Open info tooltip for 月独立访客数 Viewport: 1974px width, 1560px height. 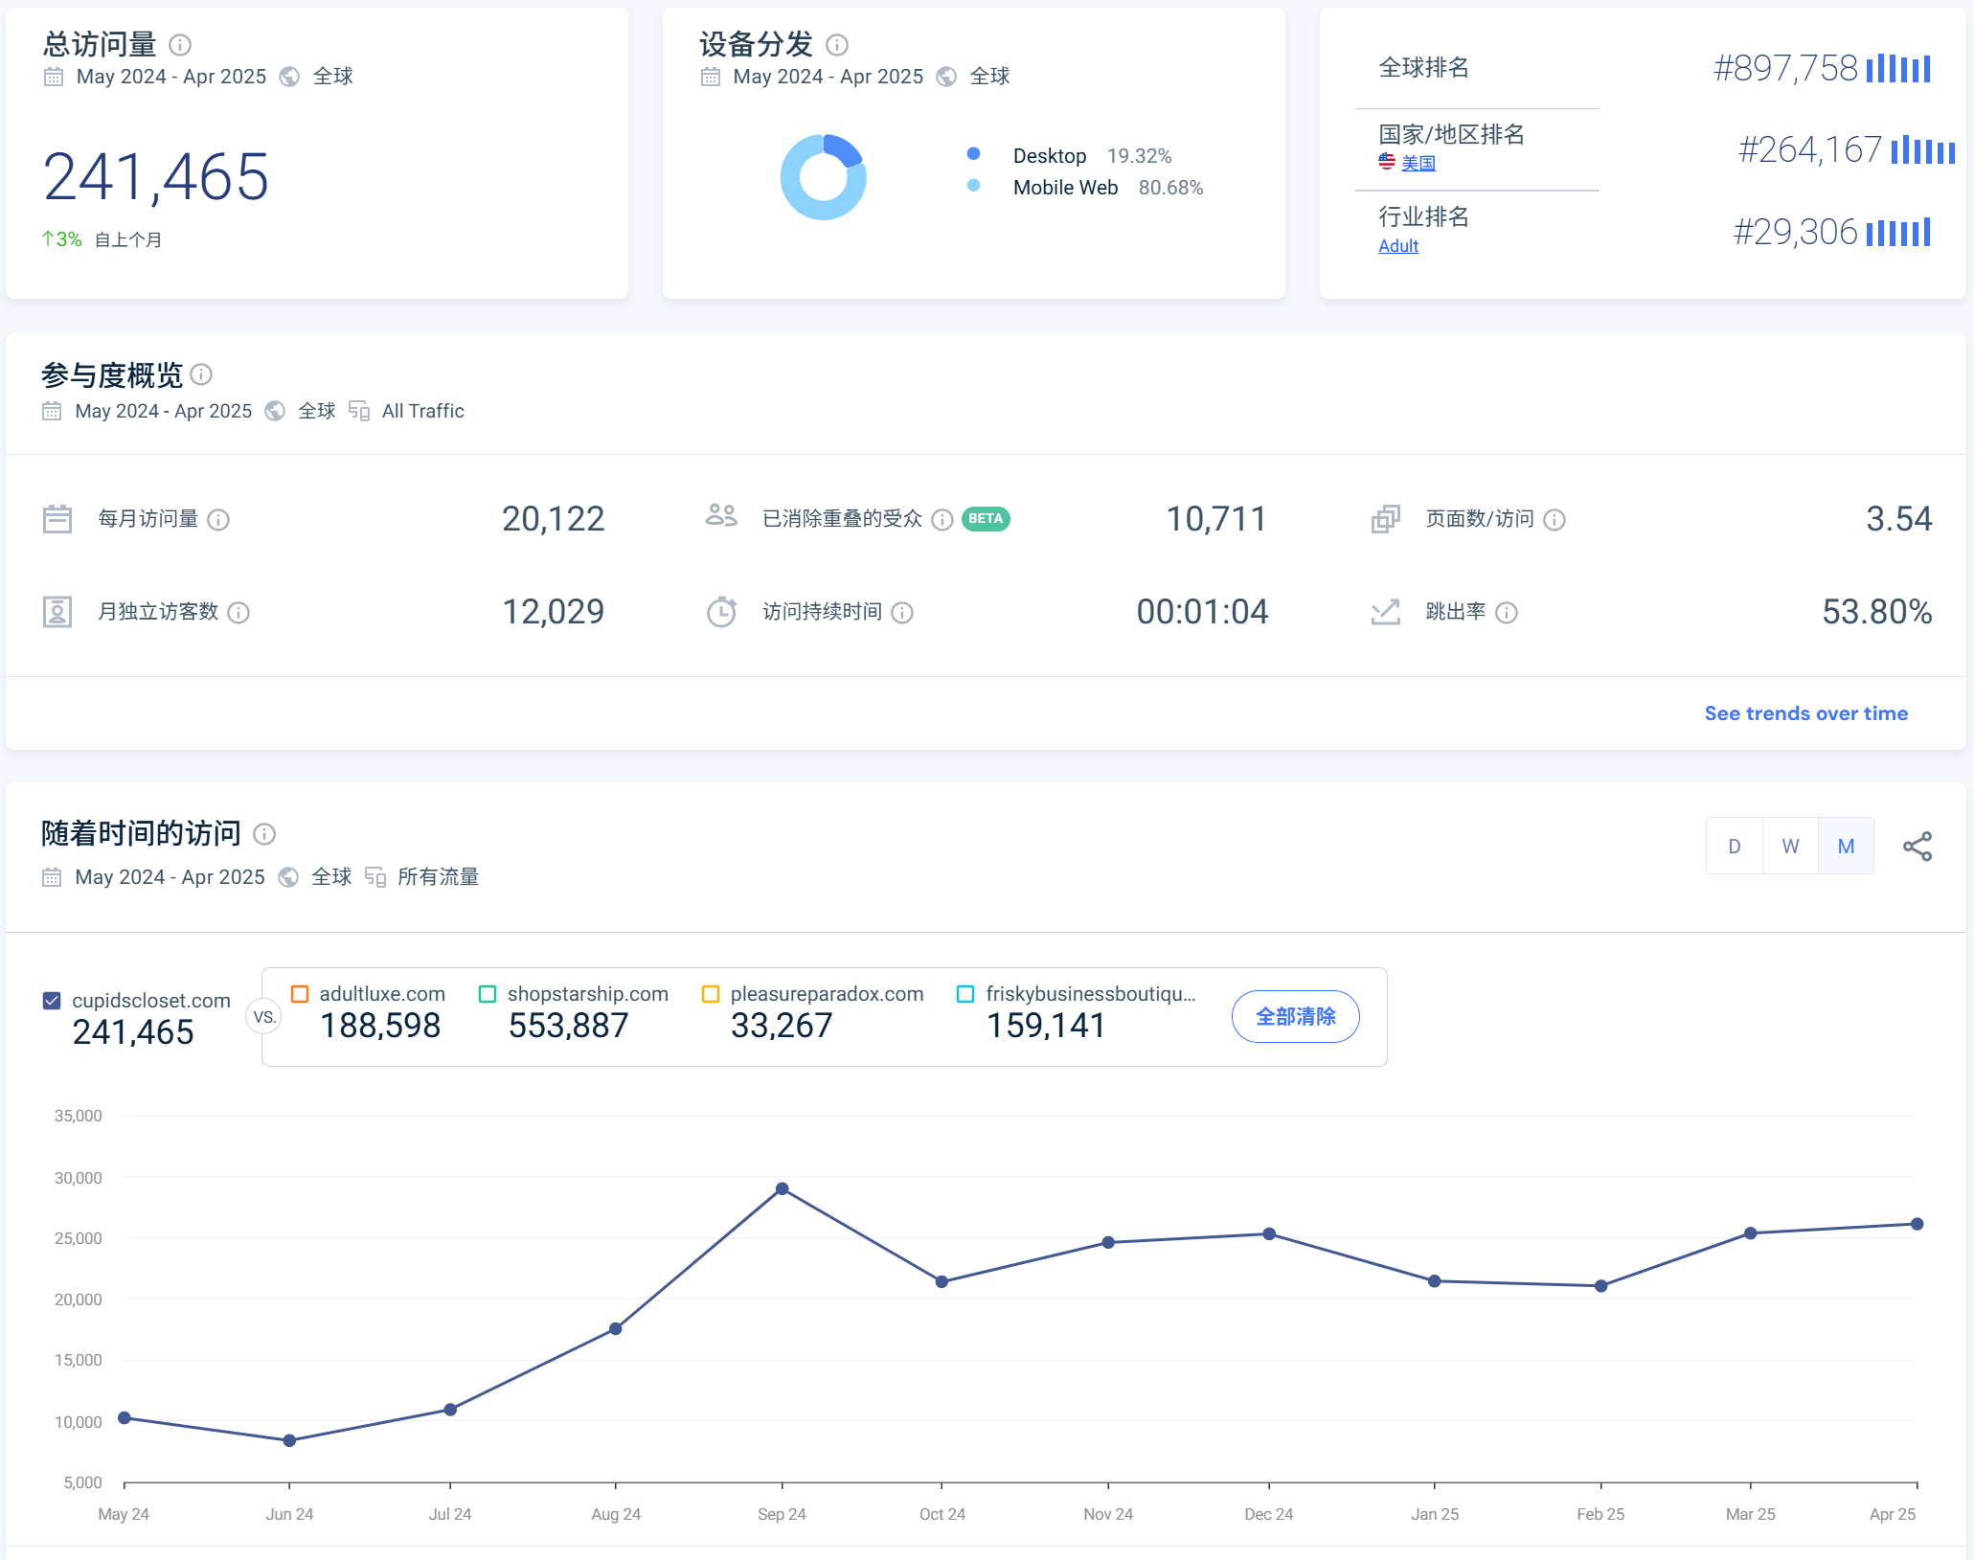click(x=238, y=613)
